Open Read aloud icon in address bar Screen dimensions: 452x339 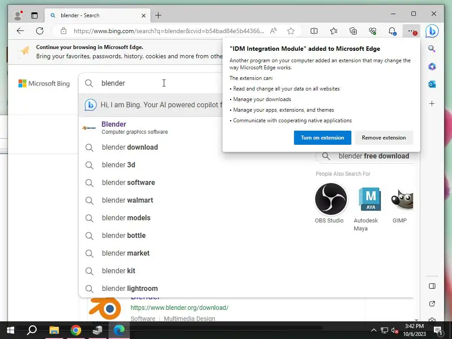pyautogui.click(x=273, y=31)
